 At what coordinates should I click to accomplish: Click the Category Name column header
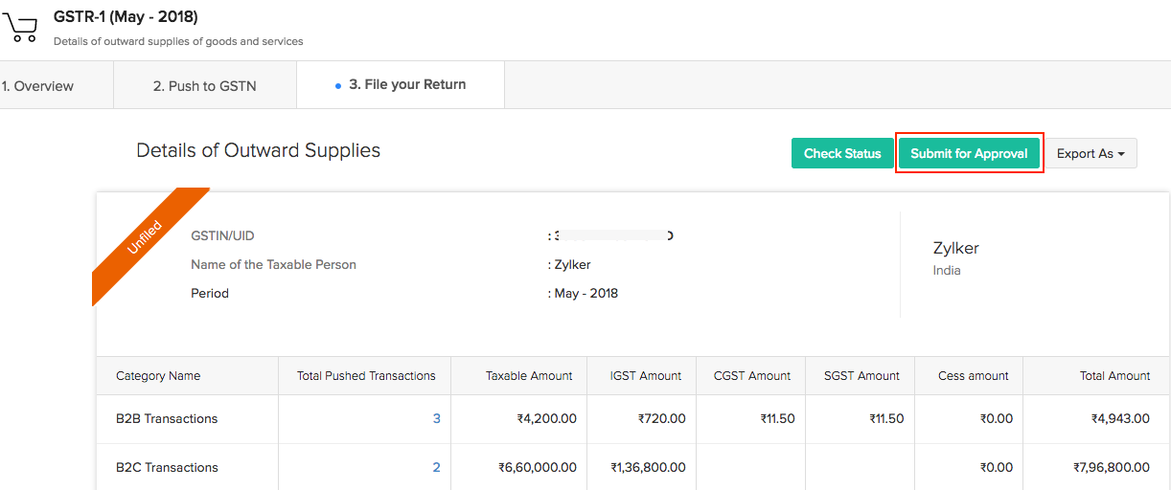tap(158, 376)
